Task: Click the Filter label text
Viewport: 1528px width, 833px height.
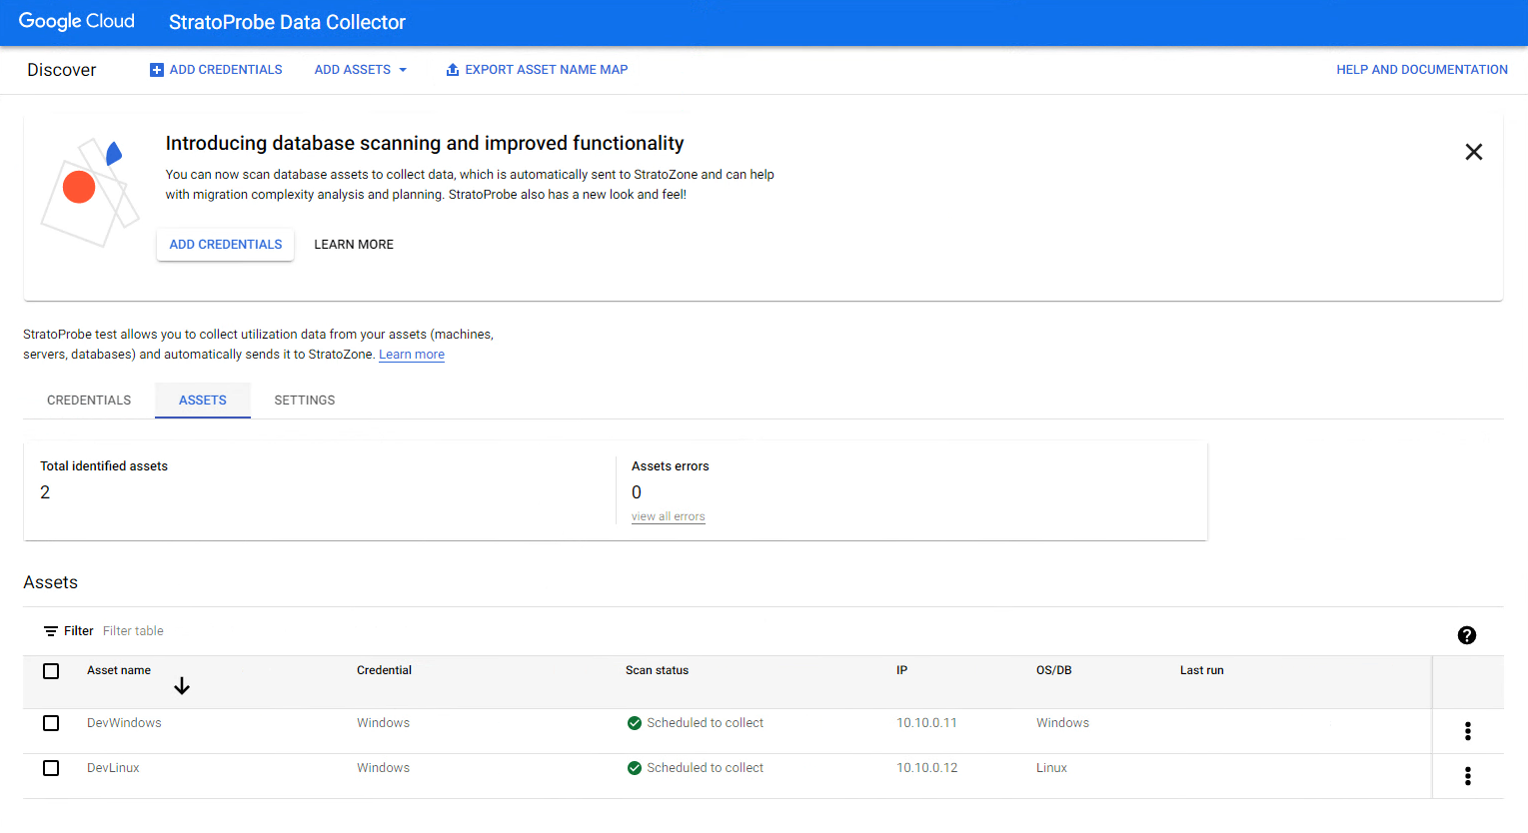Action: click(79, 631)
